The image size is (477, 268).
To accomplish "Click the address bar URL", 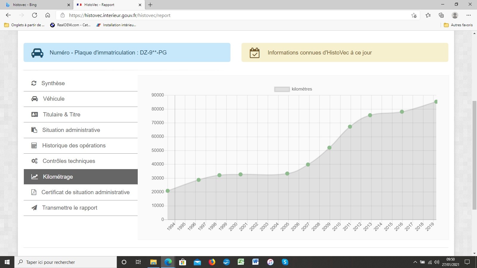I will pos(120,15).
